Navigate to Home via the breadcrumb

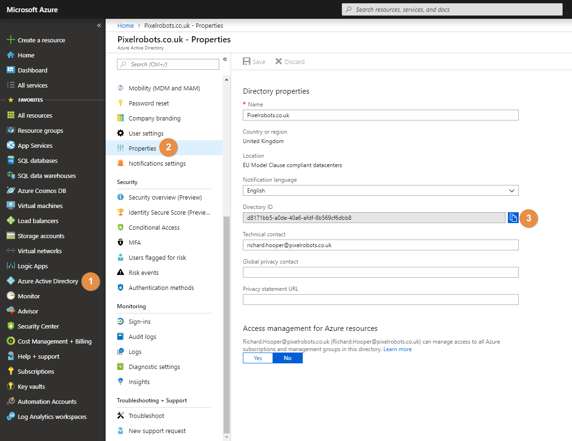pyautogui.click(x=125, y=25)
